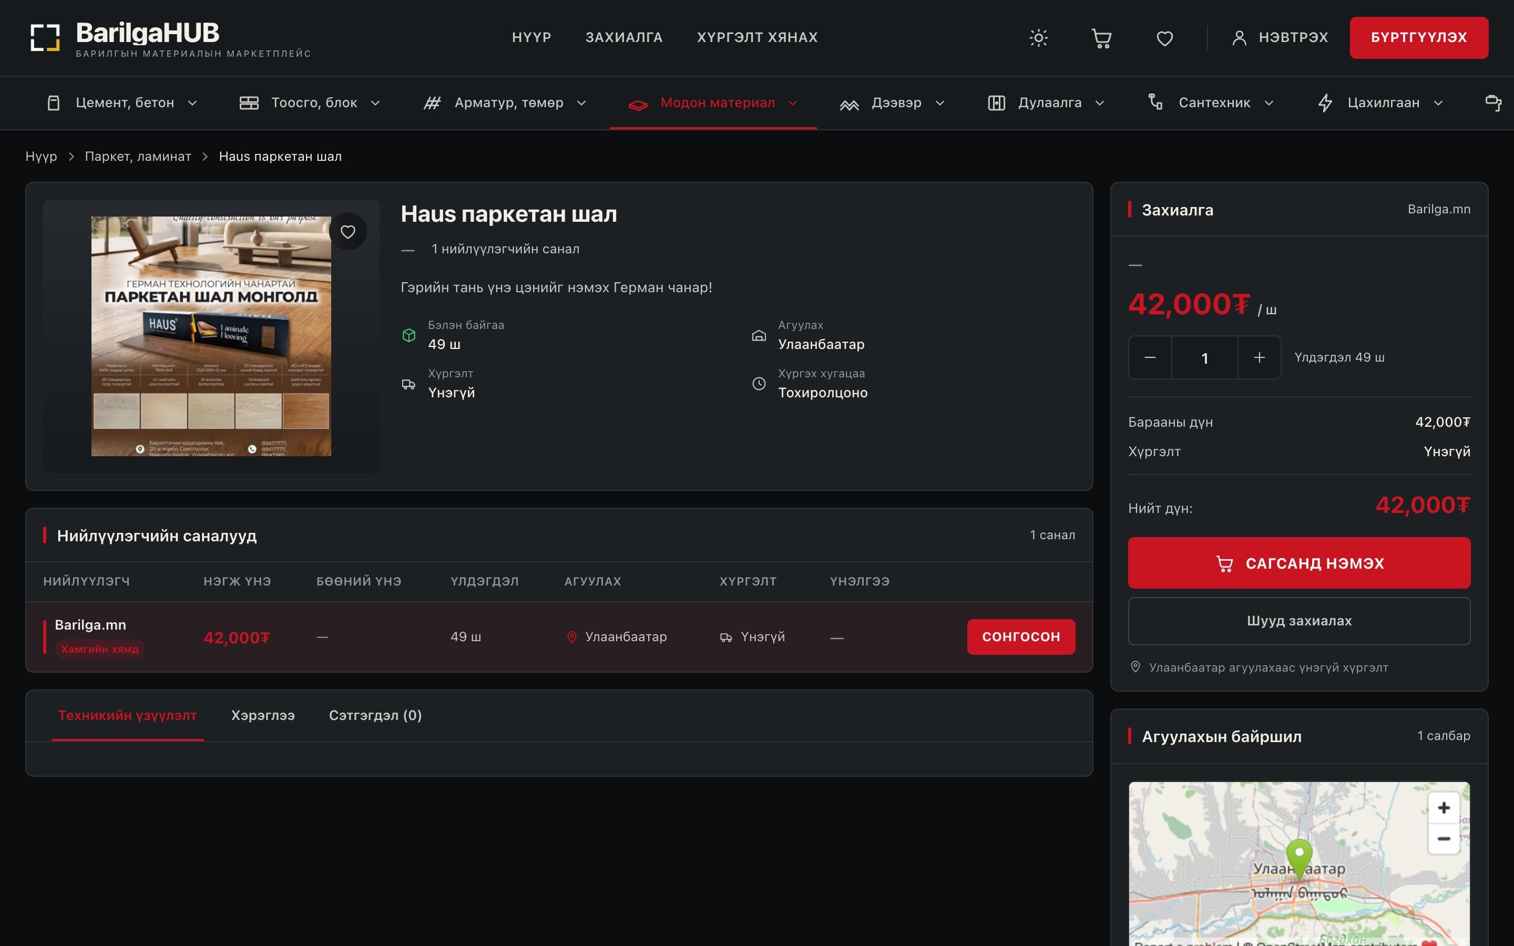The width and height of the screenshot is (1514, 946).
Task: Toggle light theme with sun icon
Action: click(x=1039, y=37)
